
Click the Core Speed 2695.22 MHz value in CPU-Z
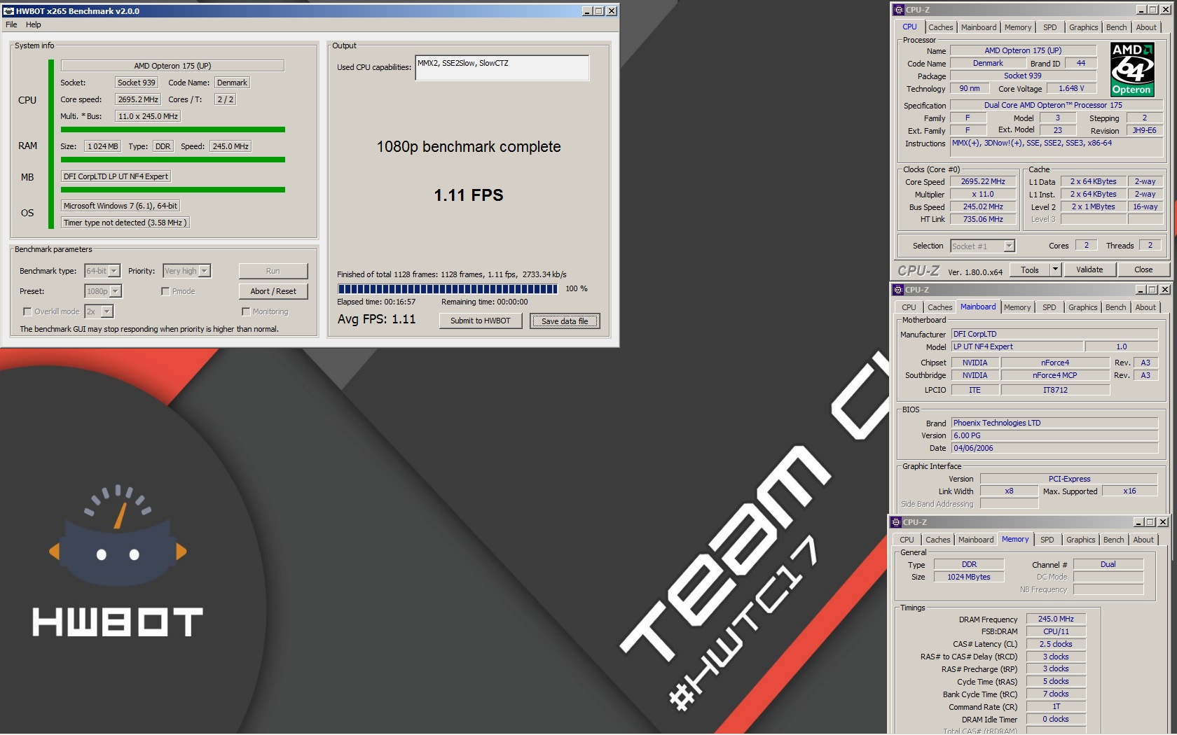click(x=983, y=181)
